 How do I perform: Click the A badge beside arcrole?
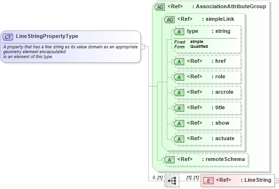coord(179,93)
